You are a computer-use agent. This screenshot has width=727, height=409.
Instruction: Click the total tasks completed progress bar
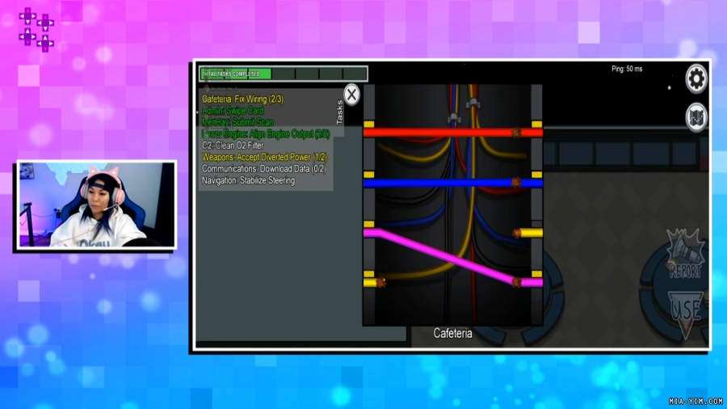[284, 74]
